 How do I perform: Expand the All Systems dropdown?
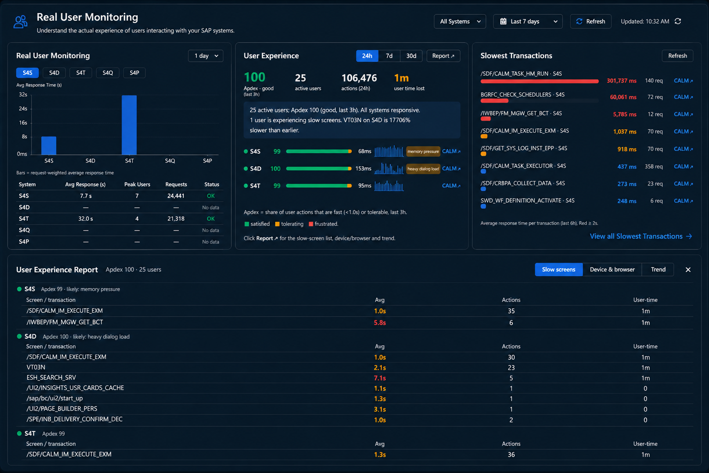tap(460, 21)
